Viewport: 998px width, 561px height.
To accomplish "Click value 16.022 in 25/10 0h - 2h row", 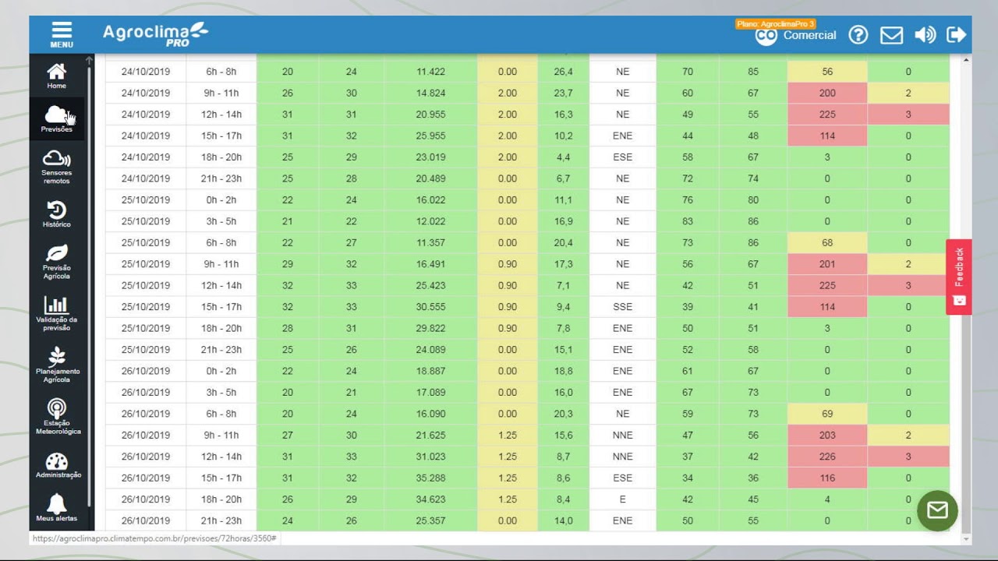I will 430,200.
